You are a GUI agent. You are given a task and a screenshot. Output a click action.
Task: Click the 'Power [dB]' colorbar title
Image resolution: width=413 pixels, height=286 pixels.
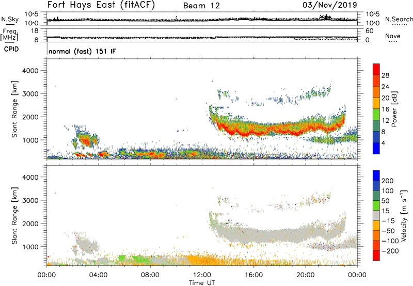point(394,109)
